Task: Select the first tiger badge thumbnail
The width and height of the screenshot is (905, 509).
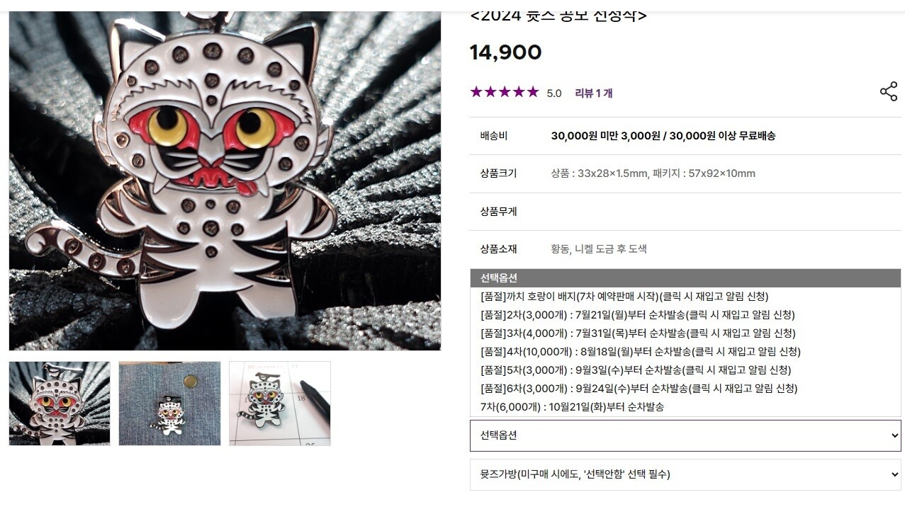Action: (60, 404)
